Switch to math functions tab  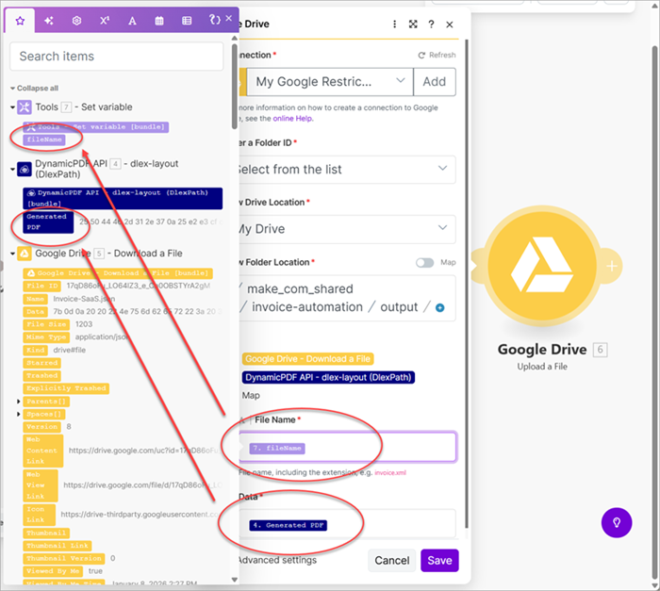104,20
